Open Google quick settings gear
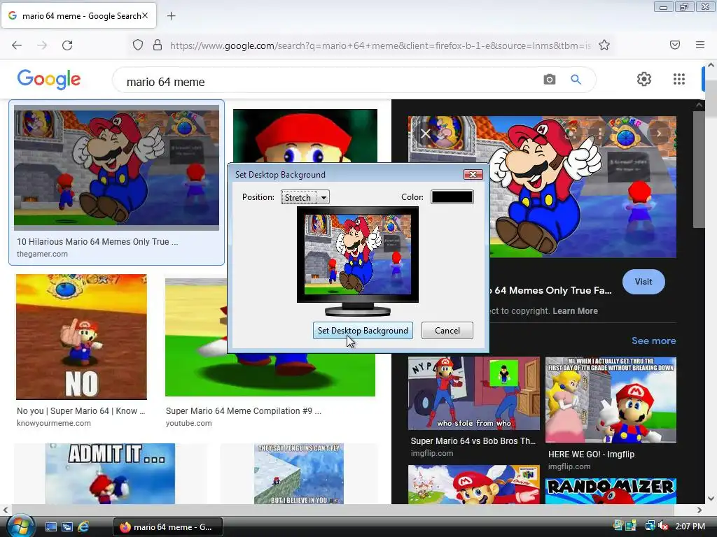The height and width of the screenshot is (537, 717). click(644, 79)
